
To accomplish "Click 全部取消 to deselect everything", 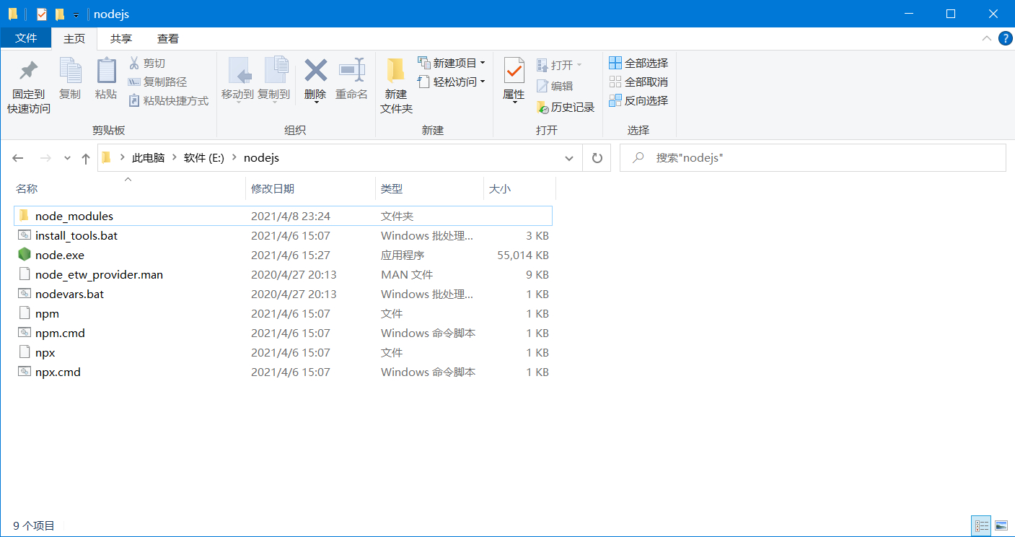I will tap(638, 82).
